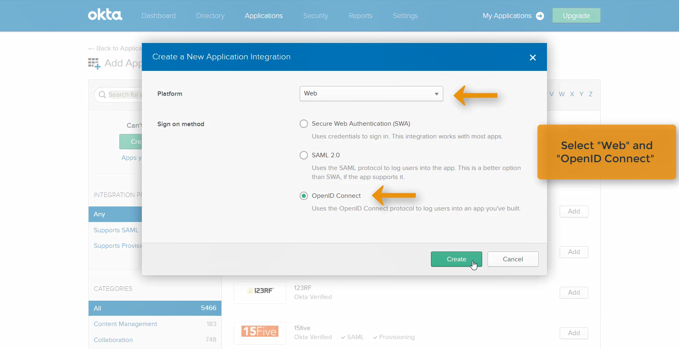Add the 15five application
Screen dimensions: 679x349
click(x=574, y=333)
